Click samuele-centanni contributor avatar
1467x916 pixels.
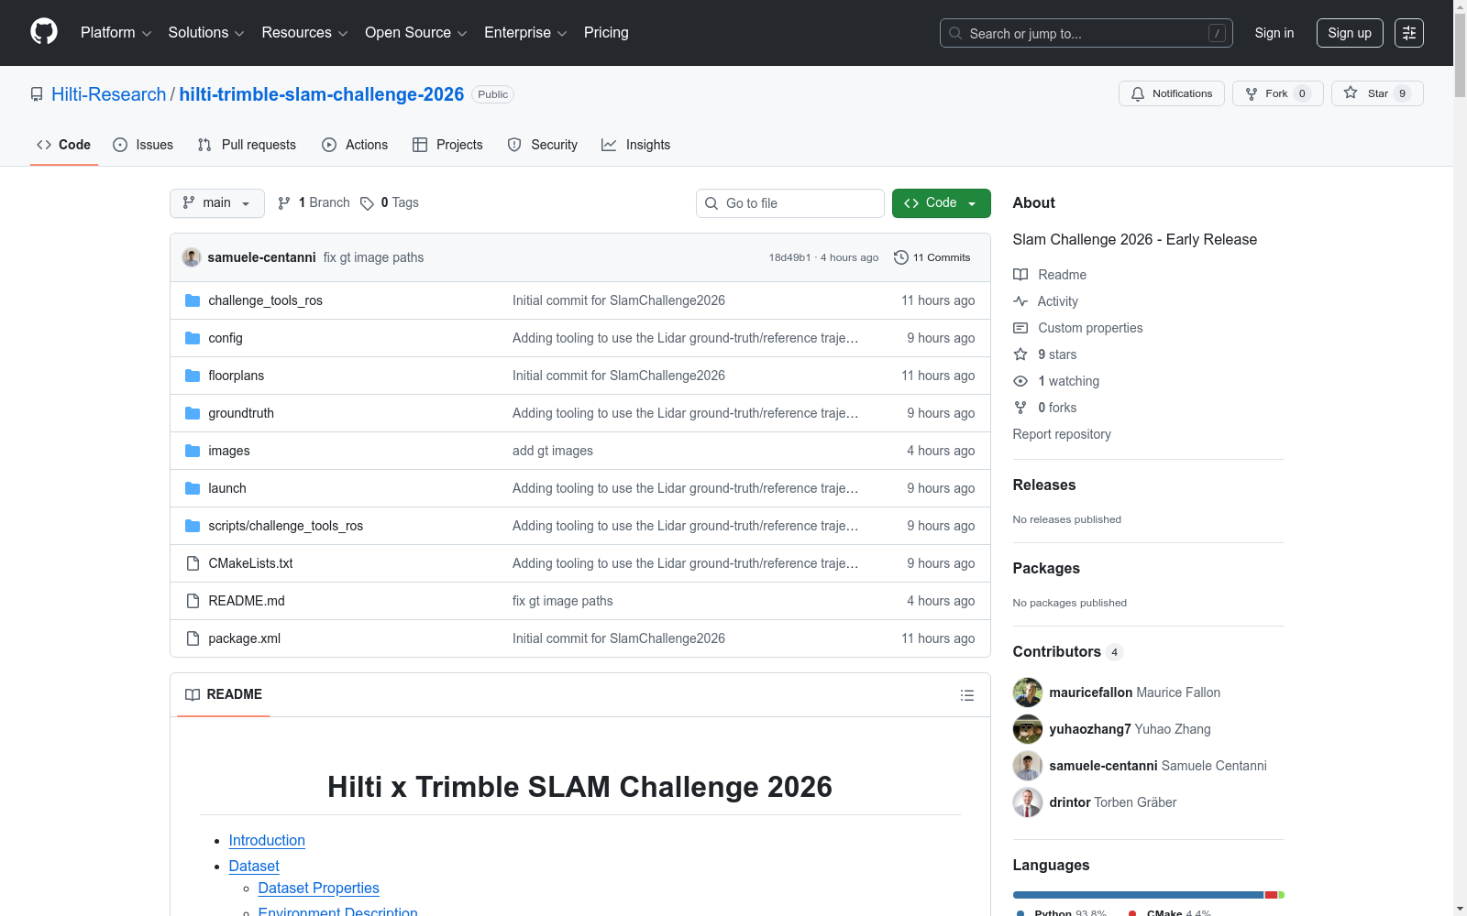click(1028, 766)
